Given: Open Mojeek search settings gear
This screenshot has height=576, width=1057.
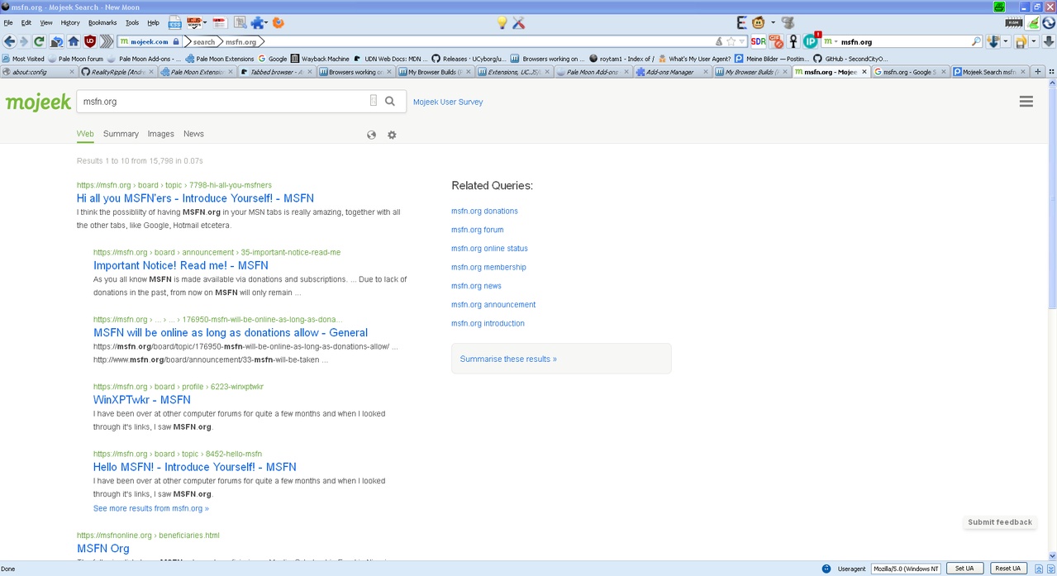Looking at the screenshot, I should [x=392, y=135].
